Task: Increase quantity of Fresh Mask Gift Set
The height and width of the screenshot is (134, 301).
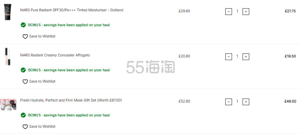Action: pos(246,102)
